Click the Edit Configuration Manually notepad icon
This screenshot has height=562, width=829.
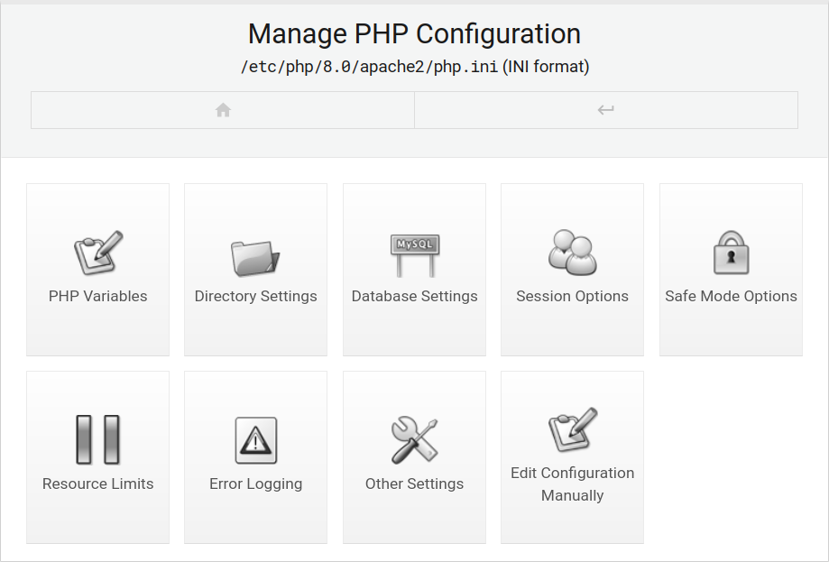(572, 430)
